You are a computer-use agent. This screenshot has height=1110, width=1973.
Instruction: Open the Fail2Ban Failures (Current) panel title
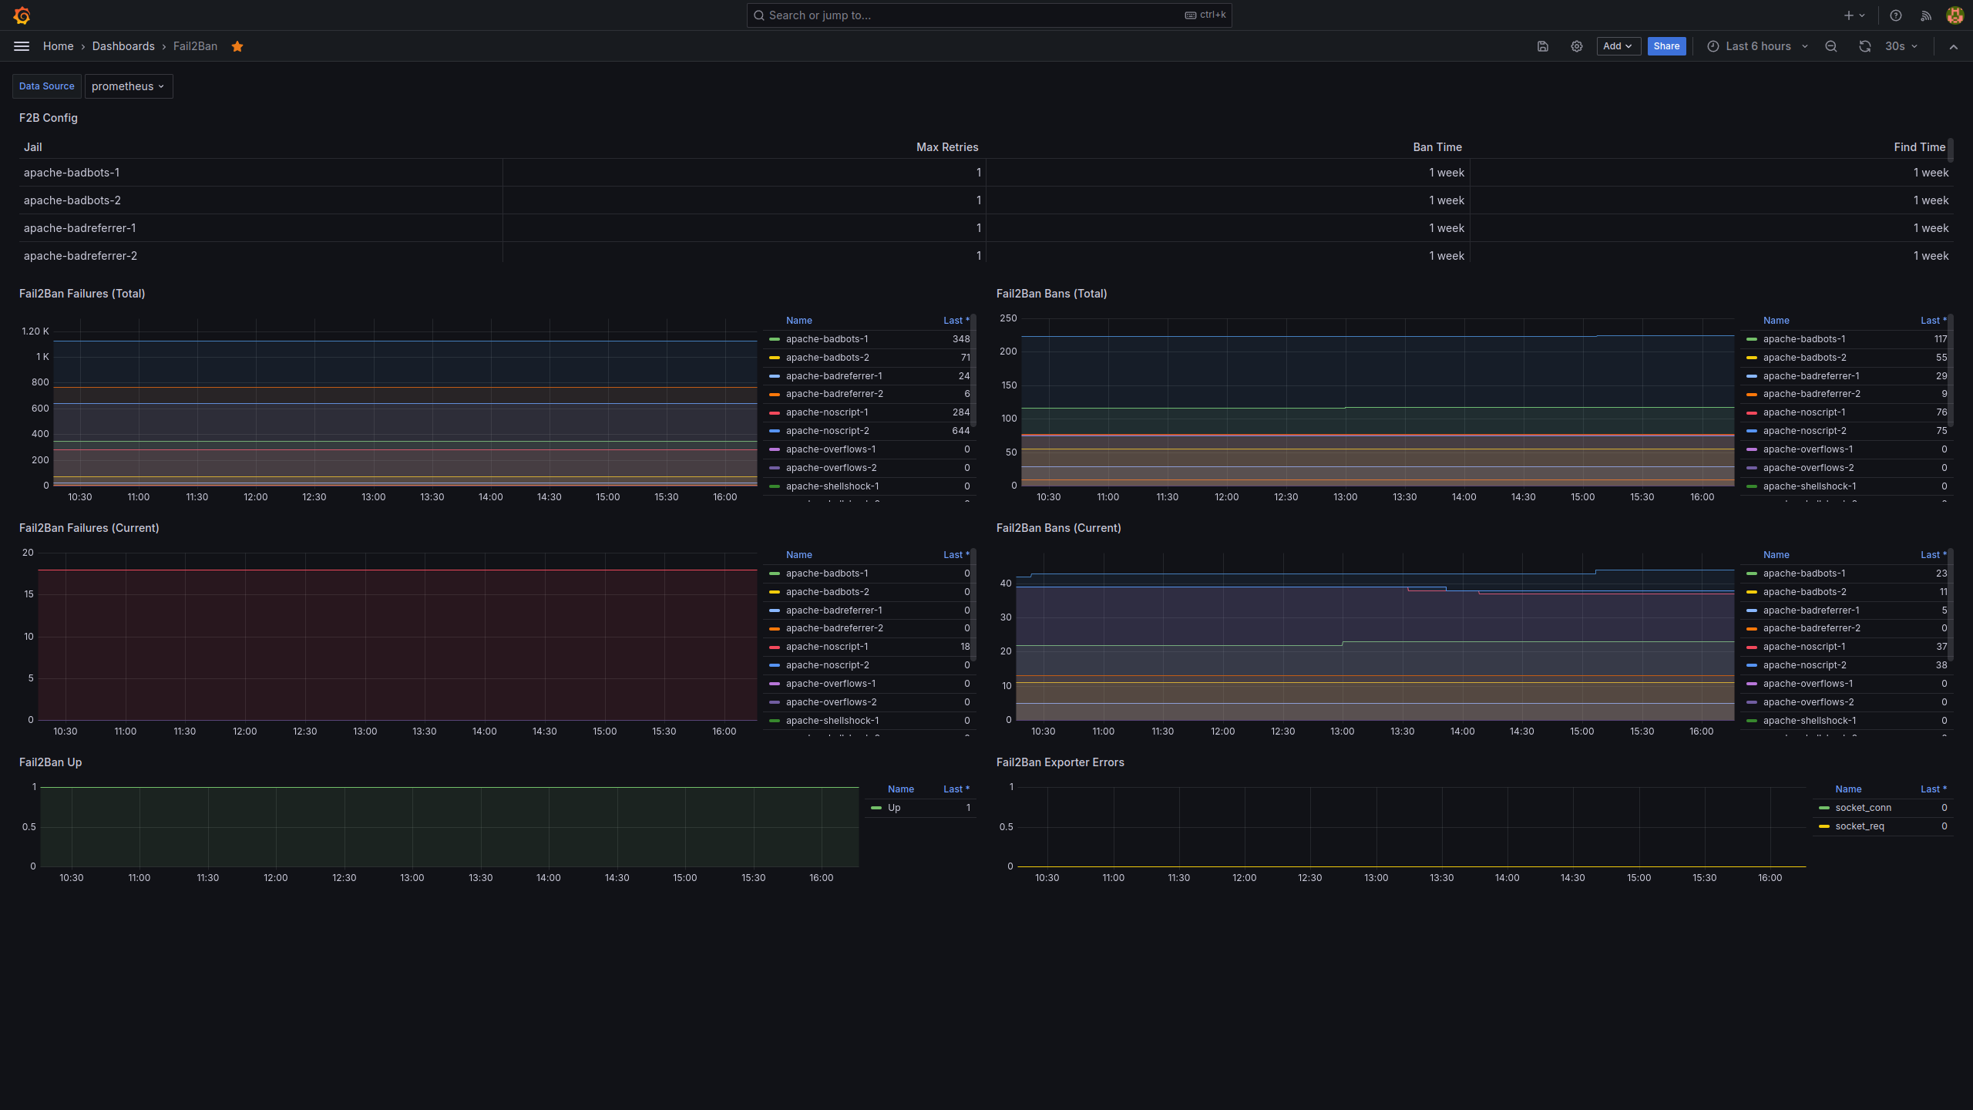(x=89, y=528)
